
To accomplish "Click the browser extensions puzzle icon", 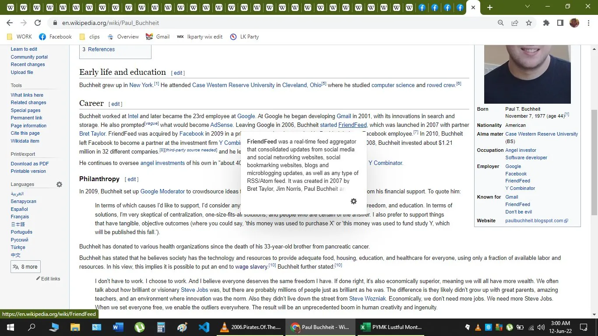I will (x=546, y=23).
